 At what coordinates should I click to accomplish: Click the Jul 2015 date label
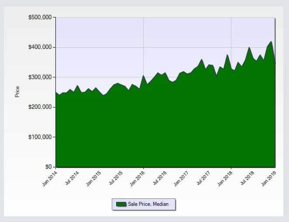[116, 178]
